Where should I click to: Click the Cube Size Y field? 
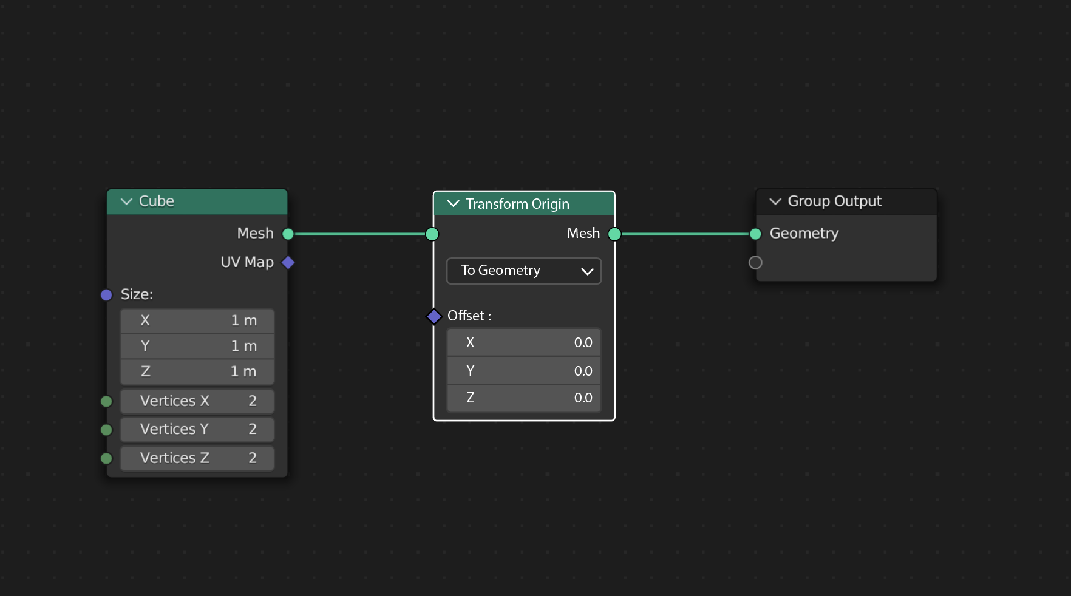(x=197, y=346)
